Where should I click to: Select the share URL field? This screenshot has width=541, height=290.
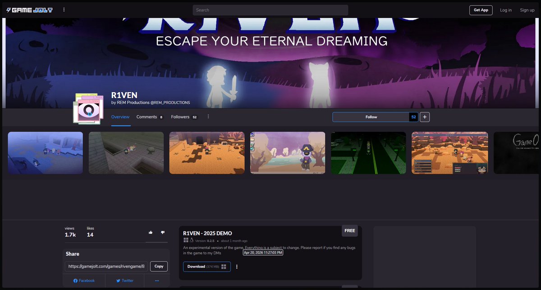click(106, 266)
